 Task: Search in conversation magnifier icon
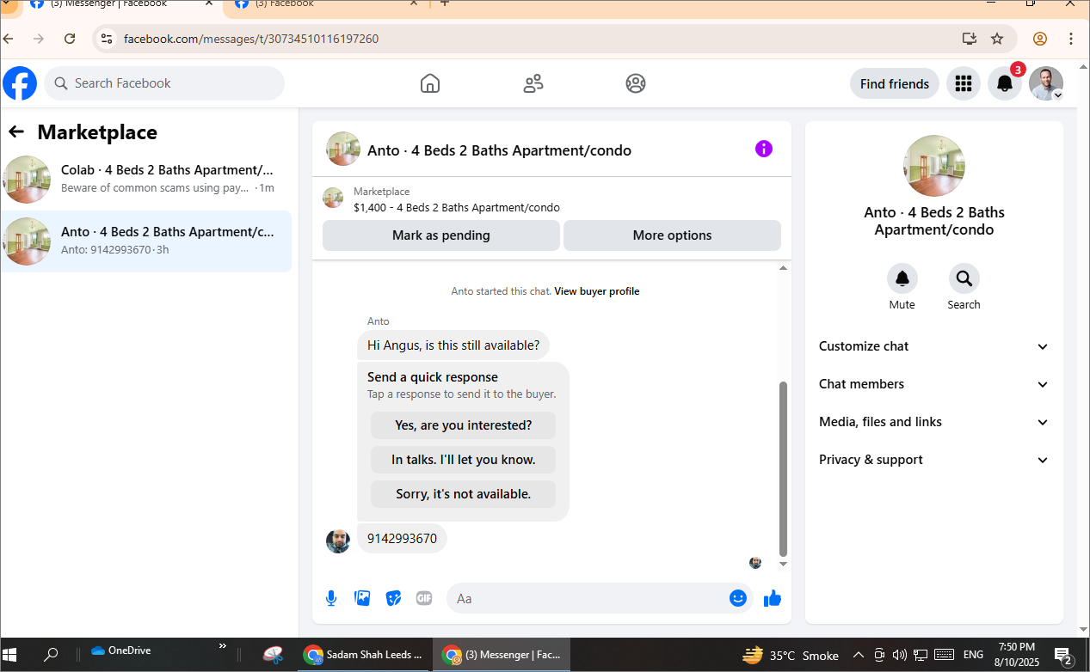pos(964,278)
